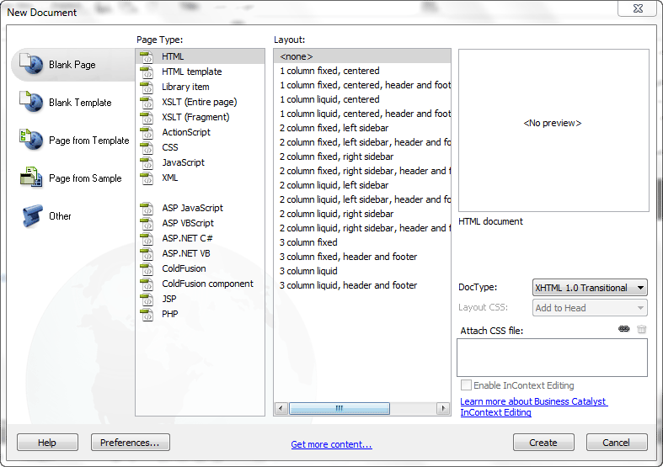
Task: Click the HTML page type icon
Action: click(x=147, y=56)
